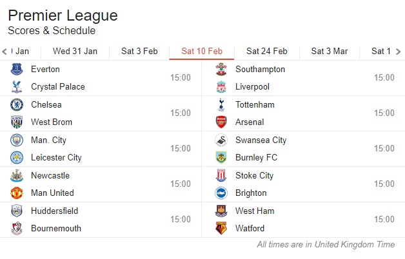405x259 pixels.
Task: Switch to the Sat 24 Feb tab
Action: (267, 52)
